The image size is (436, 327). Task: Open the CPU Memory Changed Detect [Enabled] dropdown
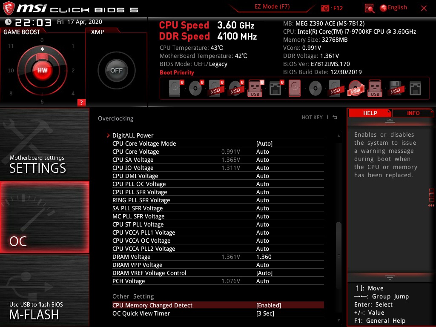tap(269, 305)
